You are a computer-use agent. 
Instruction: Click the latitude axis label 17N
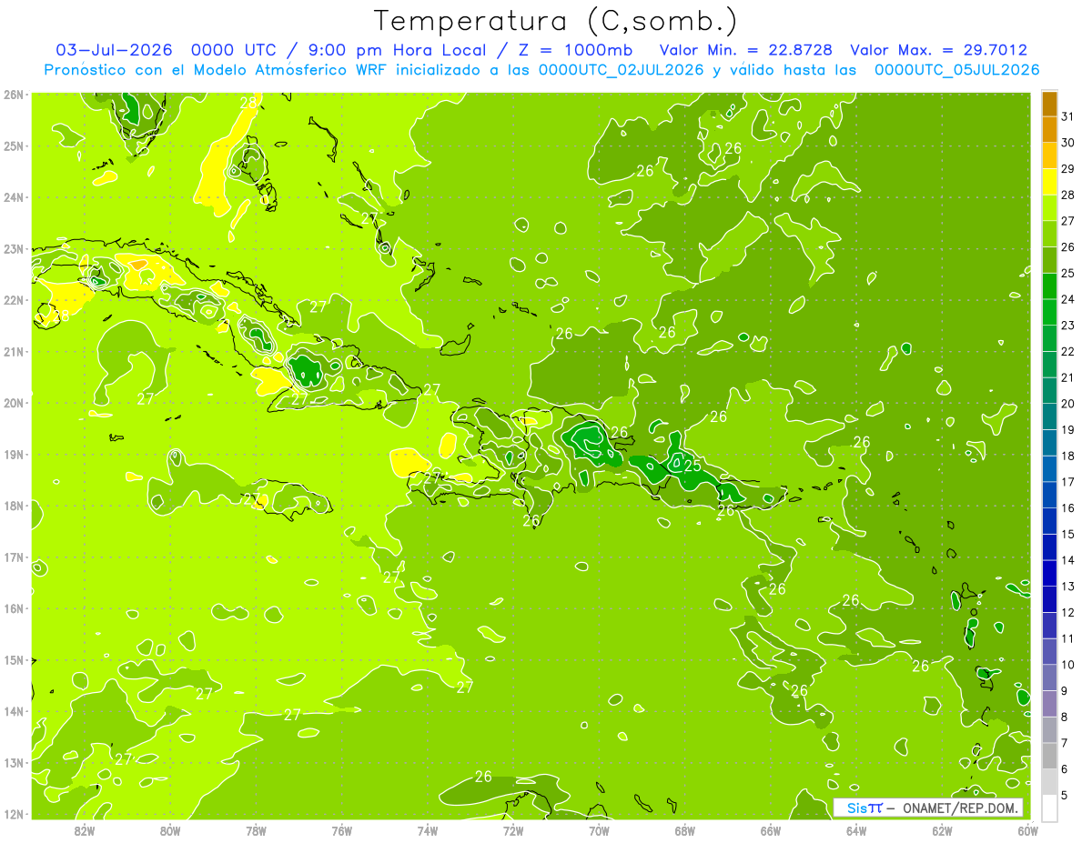[14, 557]
